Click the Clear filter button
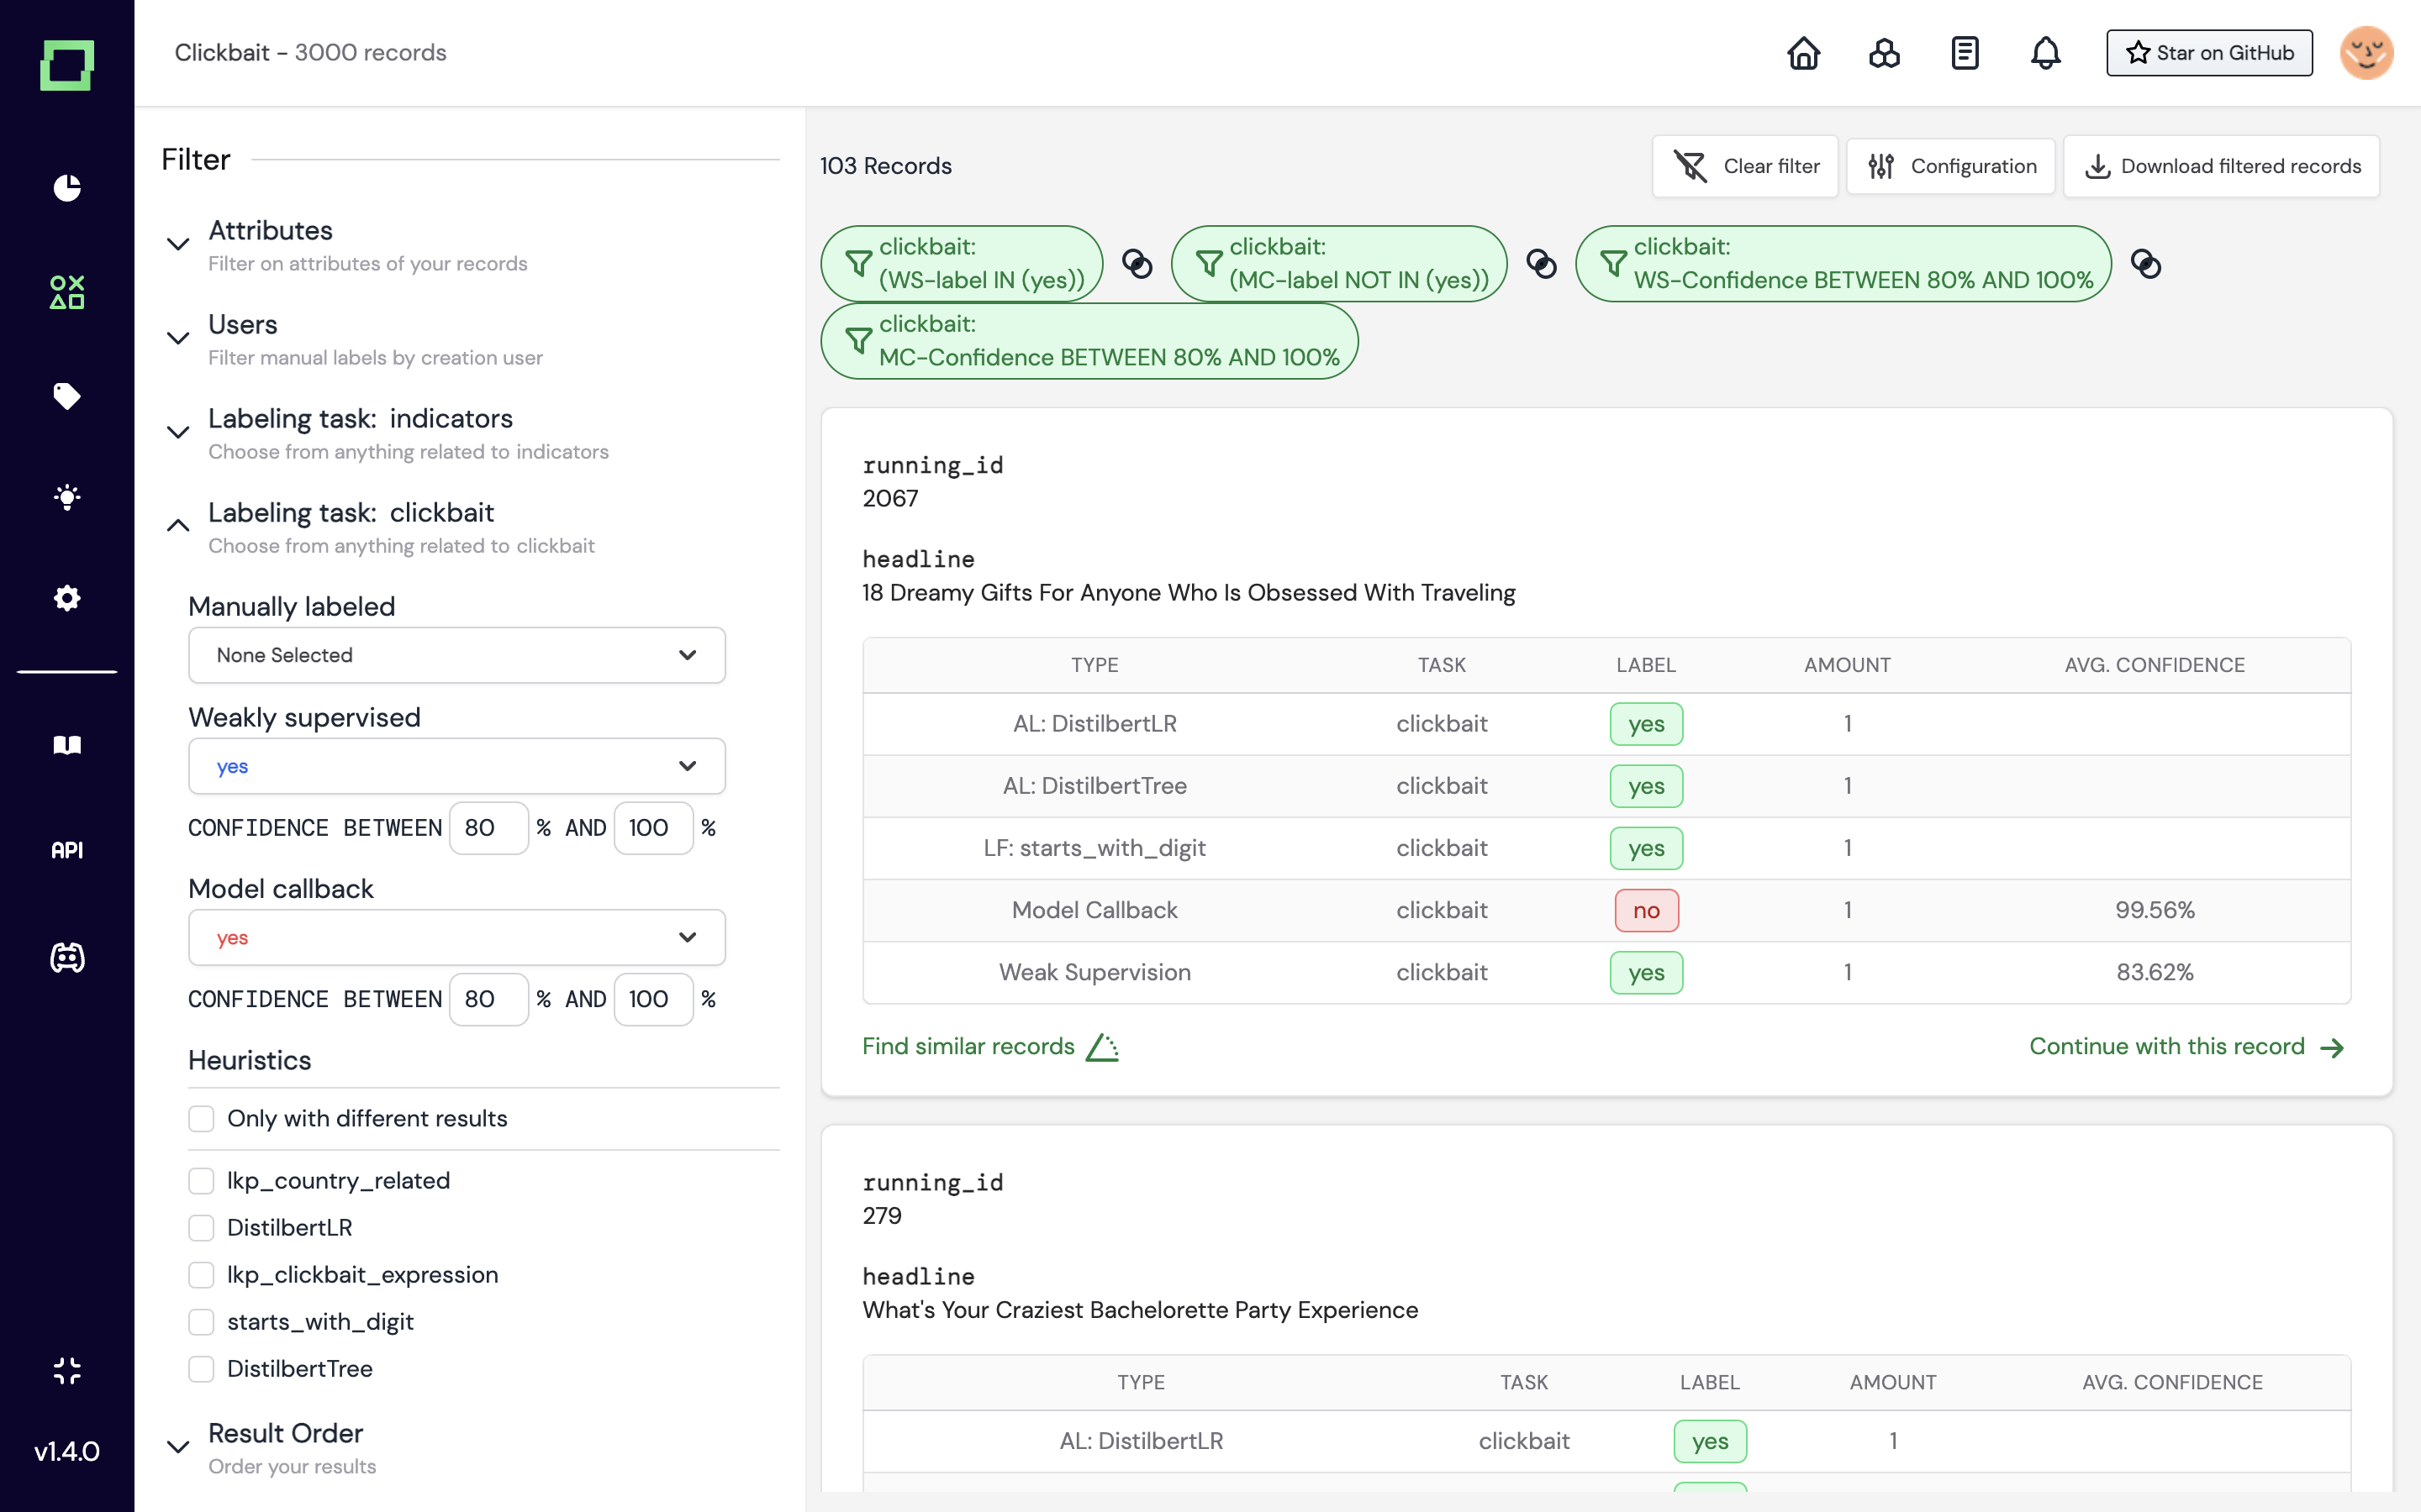The image size is (2421, 1512). [1745, 166]
